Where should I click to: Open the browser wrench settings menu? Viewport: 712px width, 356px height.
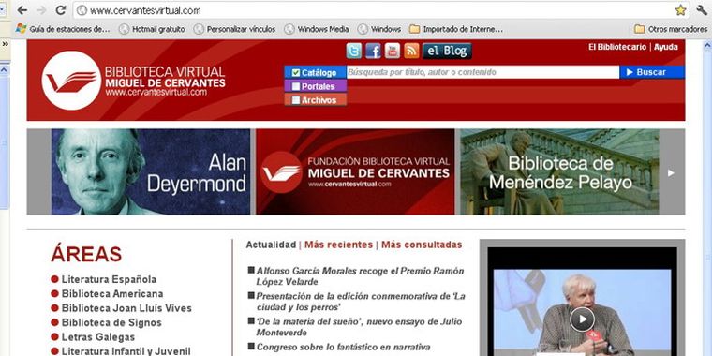[702, 10]
